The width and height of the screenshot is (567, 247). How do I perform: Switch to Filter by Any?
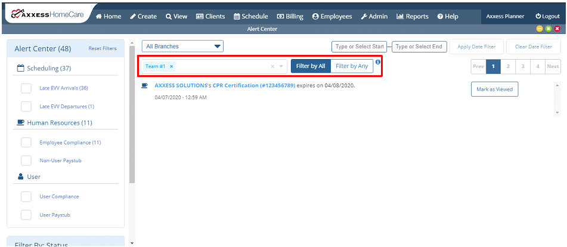pyautogui.click(x=352, y=66)
